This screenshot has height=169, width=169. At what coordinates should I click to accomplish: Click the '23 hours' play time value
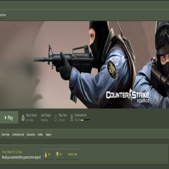click(x=62, y=120)
